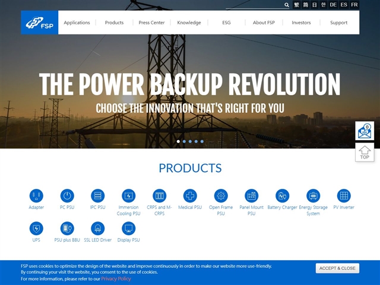This screenshot has width=380, height=285.
Task: Switch site language to FR
Action: [354, 5]
